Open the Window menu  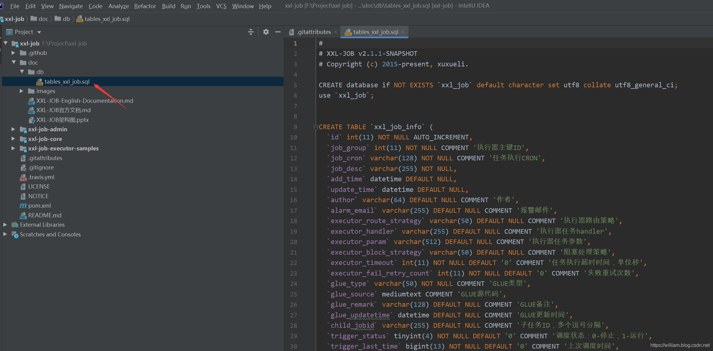(x=243, y=6)
